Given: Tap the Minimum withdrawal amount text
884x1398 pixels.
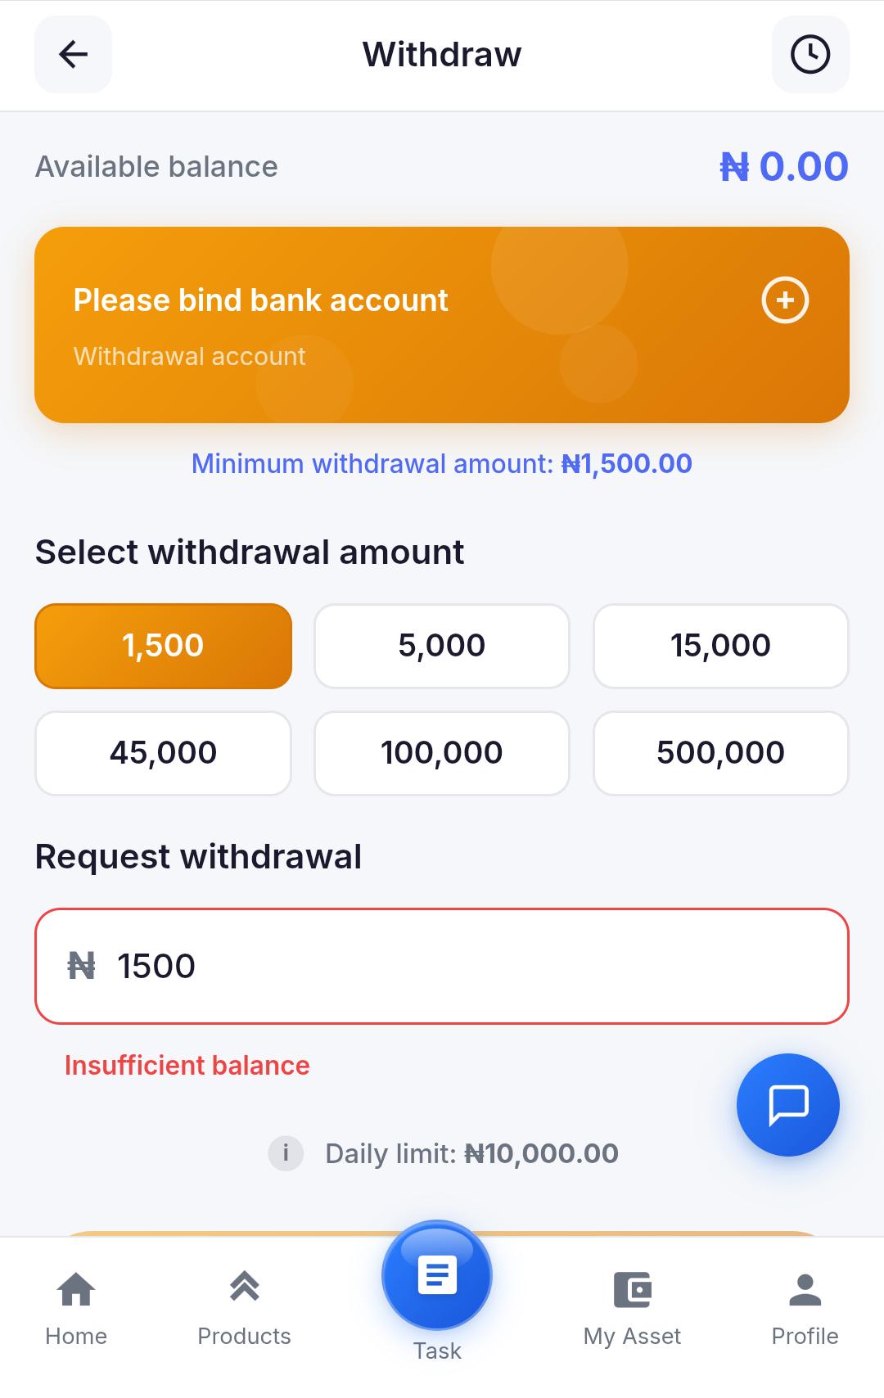Looking at the screenshot, I should click(441, 464).
